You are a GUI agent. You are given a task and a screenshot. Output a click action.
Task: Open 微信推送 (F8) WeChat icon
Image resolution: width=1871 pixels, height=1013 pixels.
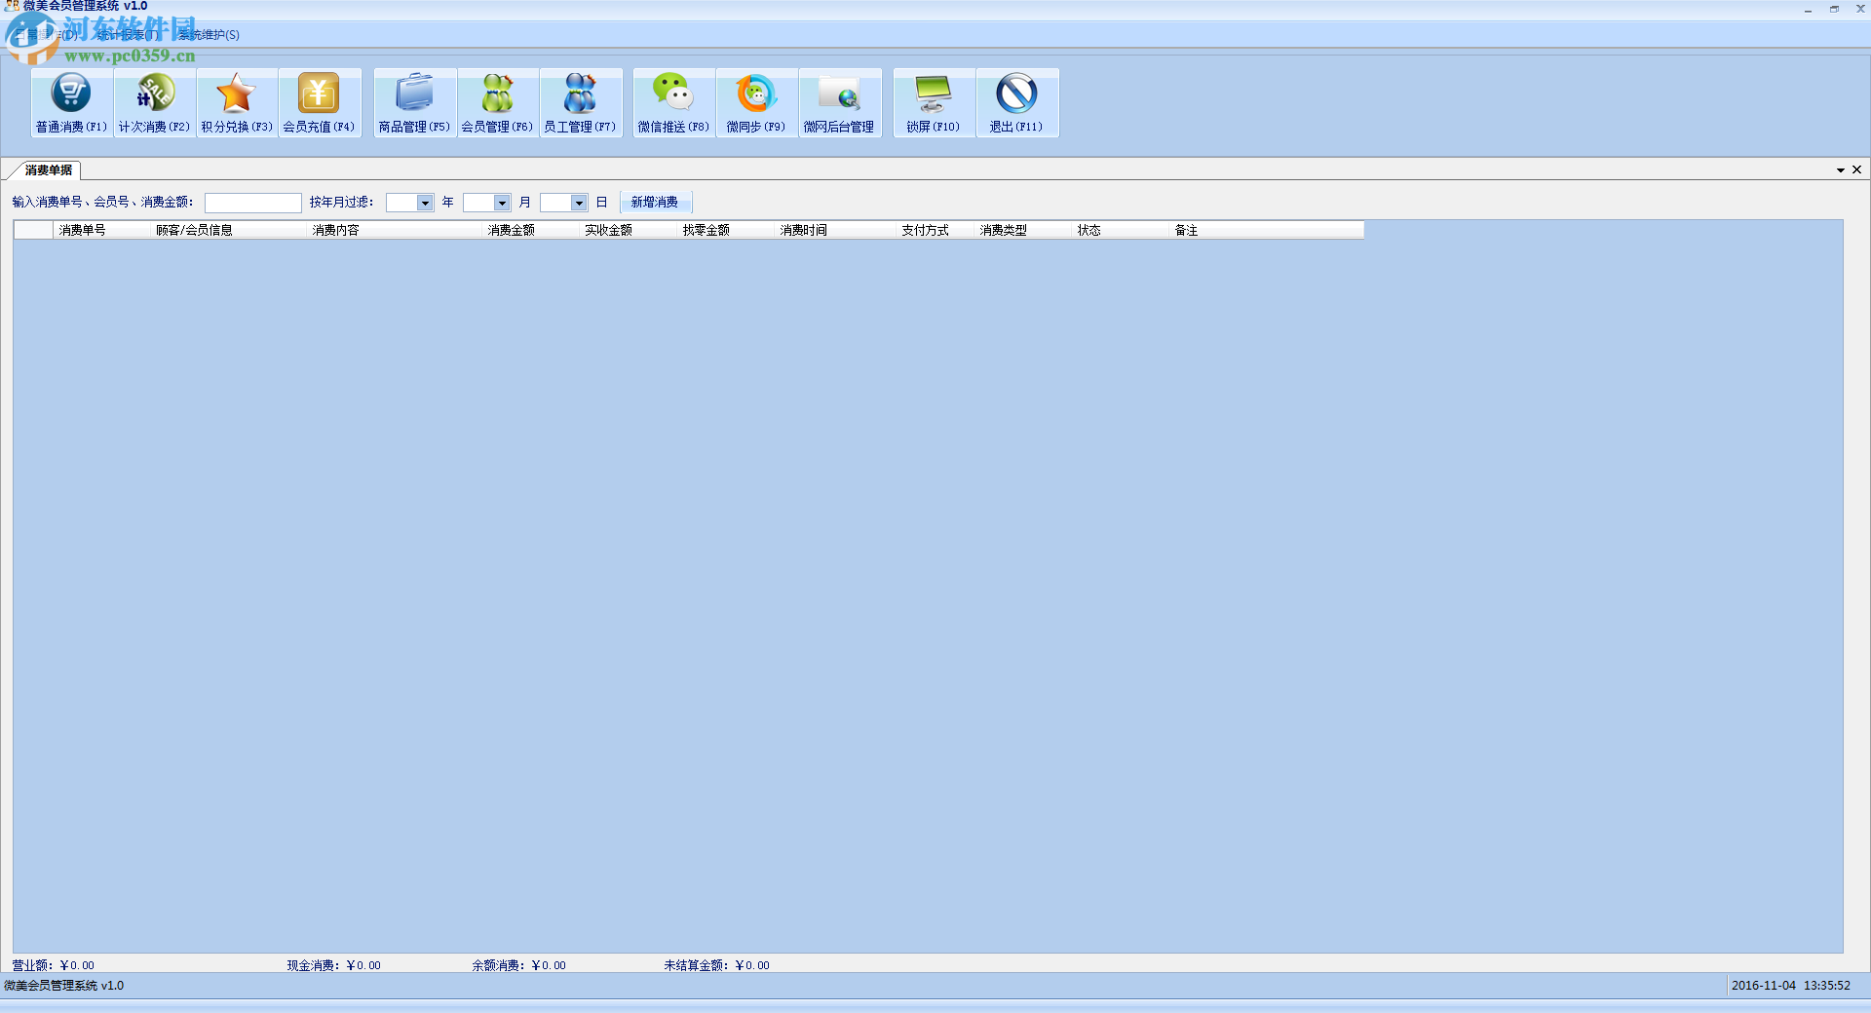pos(673,102)
